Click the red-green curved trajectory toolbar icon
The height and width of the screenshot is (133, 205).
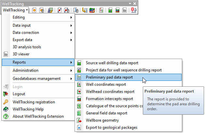(101, 10)
